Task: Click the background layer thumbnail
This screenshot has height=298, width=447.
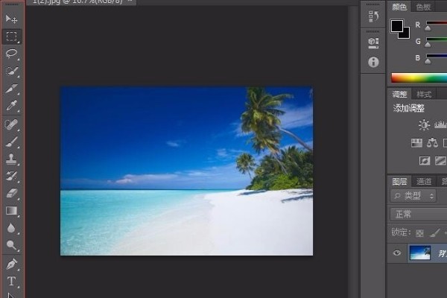Action: (419, 253)
